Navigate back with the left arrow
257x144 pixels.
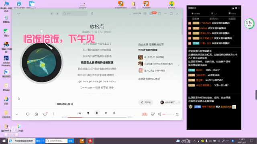(x=52, y=14)
